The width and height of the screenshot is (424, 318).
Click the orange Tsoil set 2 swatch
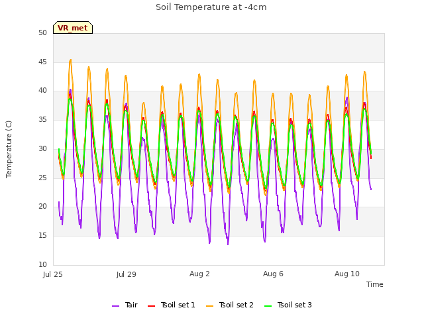pyautogui.click(x=209, y=306)
